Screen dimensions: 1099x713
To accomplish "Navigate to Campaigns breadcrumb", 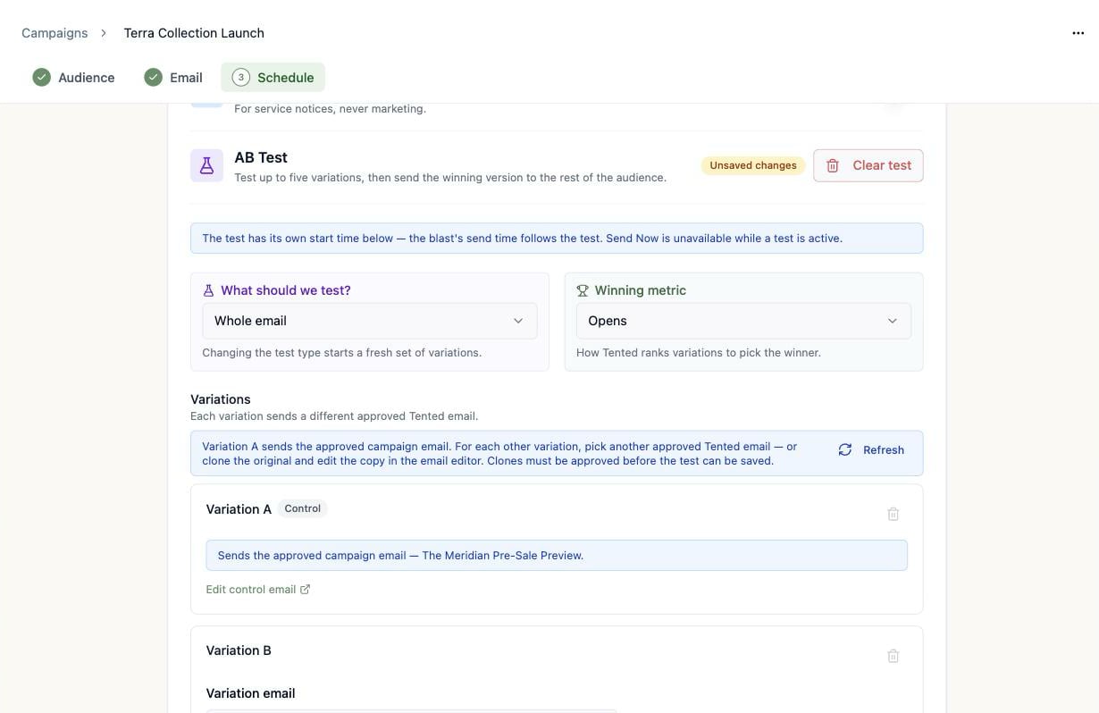I will click(x=55, y=33).
